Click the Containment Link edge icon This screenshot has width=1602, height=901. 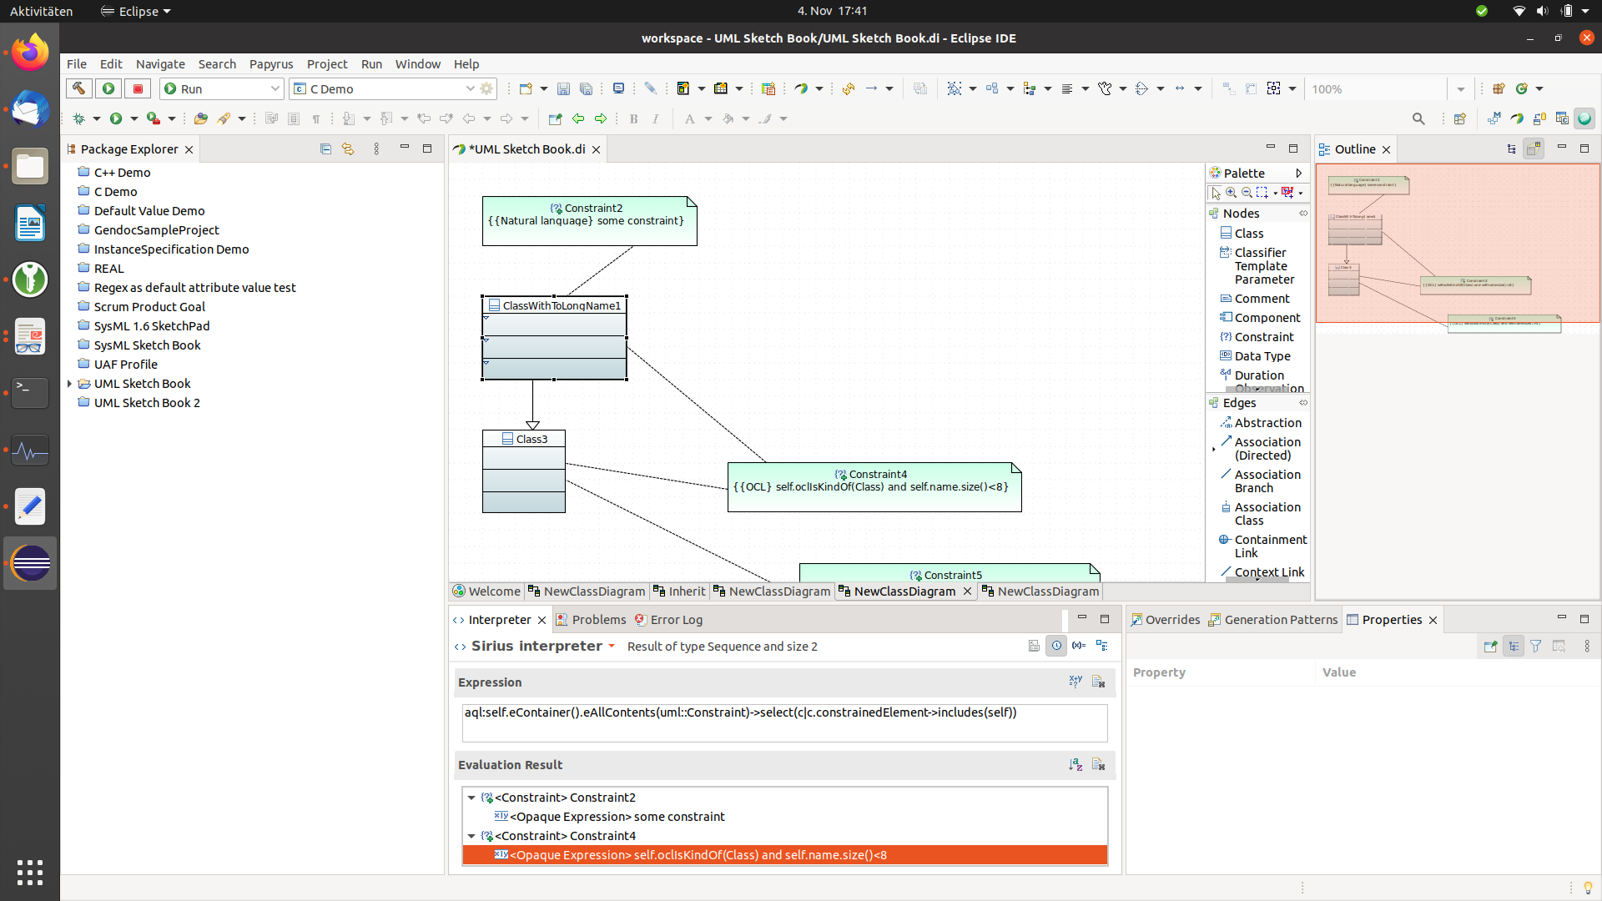[1225, 539]
